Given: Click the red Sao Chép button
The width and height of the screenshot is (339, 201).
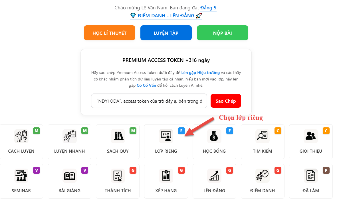Looking at the screenshot, I should (226, 101).
